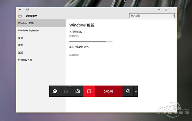Click the search magnifier in 查找设置 box
192x121 pixels.
[x=172, y=16]
